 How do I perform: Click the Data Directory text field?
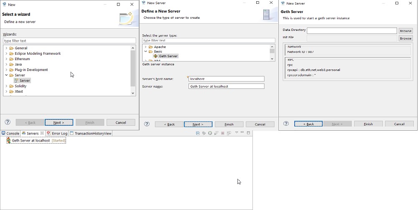(352, 30)
